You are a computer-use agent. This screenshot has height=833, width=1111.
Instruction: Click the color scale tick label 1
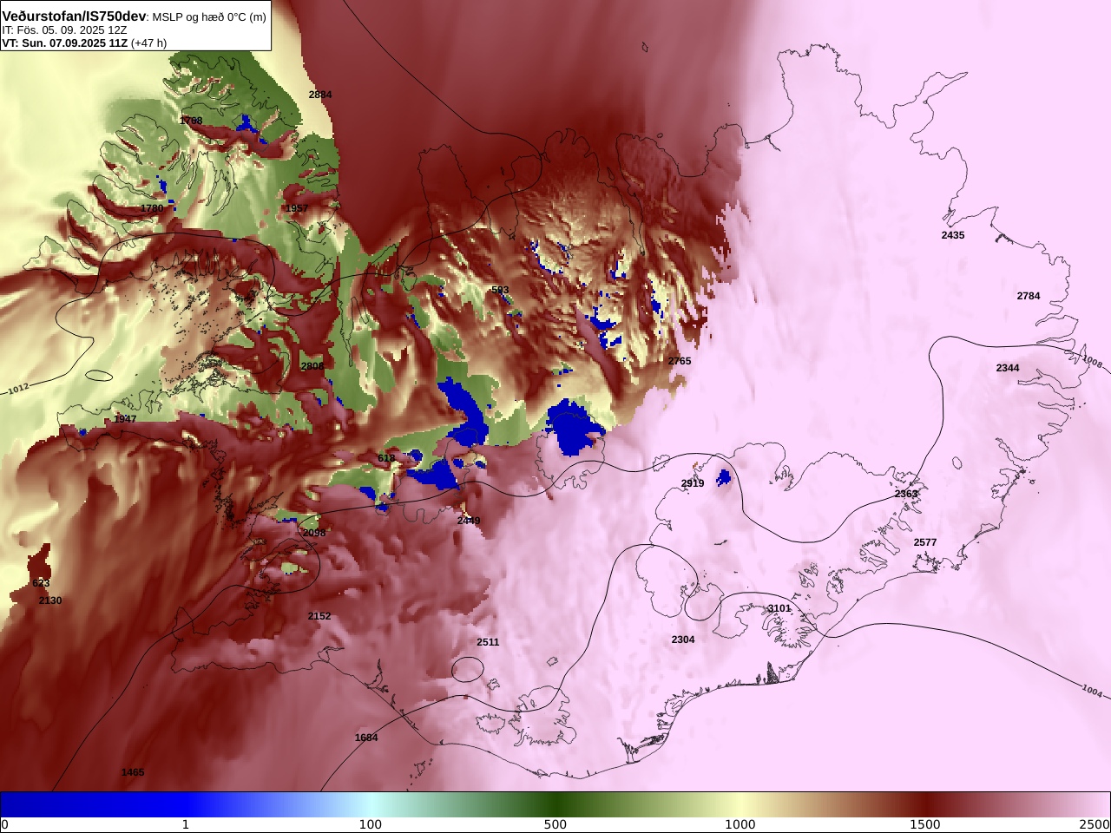point(185,824)
